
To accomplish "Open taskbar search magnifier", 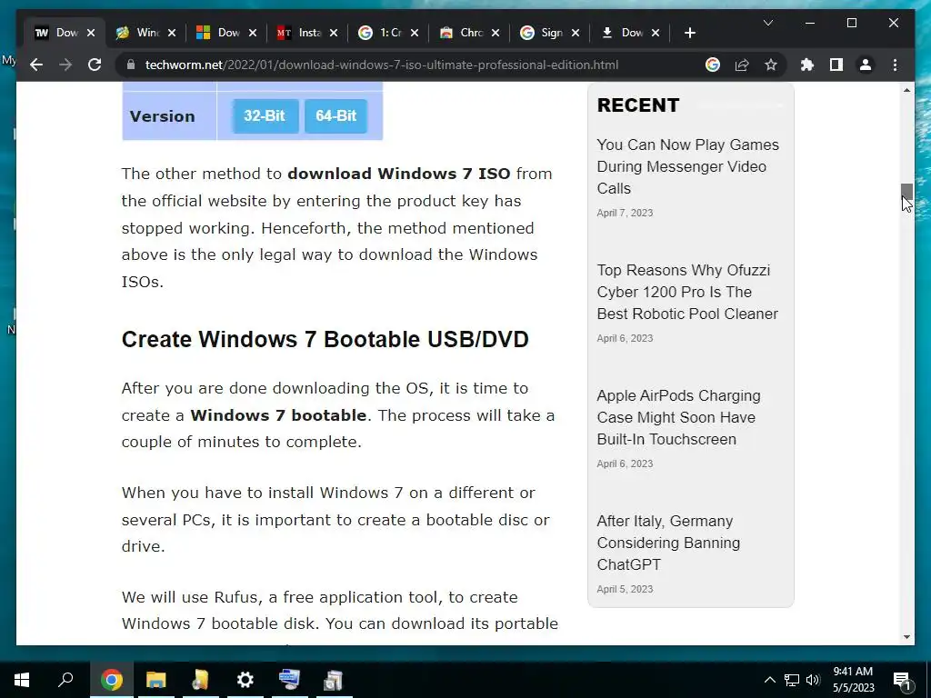I will tap(65, 680).
